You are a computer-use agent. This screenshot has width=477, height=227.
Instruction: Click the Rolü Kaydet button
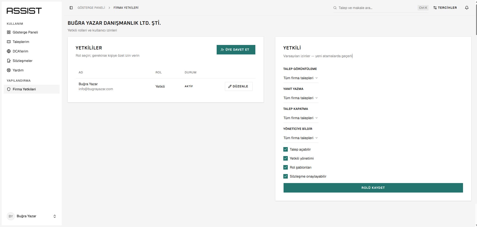[x=373, y=188]
